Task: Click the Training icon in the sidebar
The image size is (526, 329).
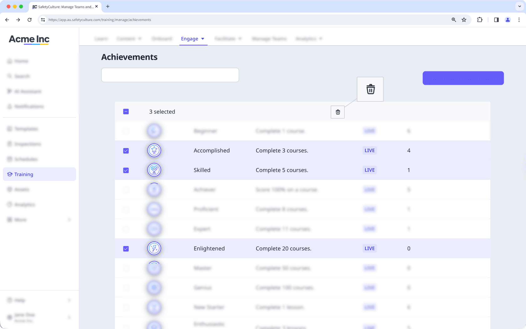Action: click(x=9, y=174)
